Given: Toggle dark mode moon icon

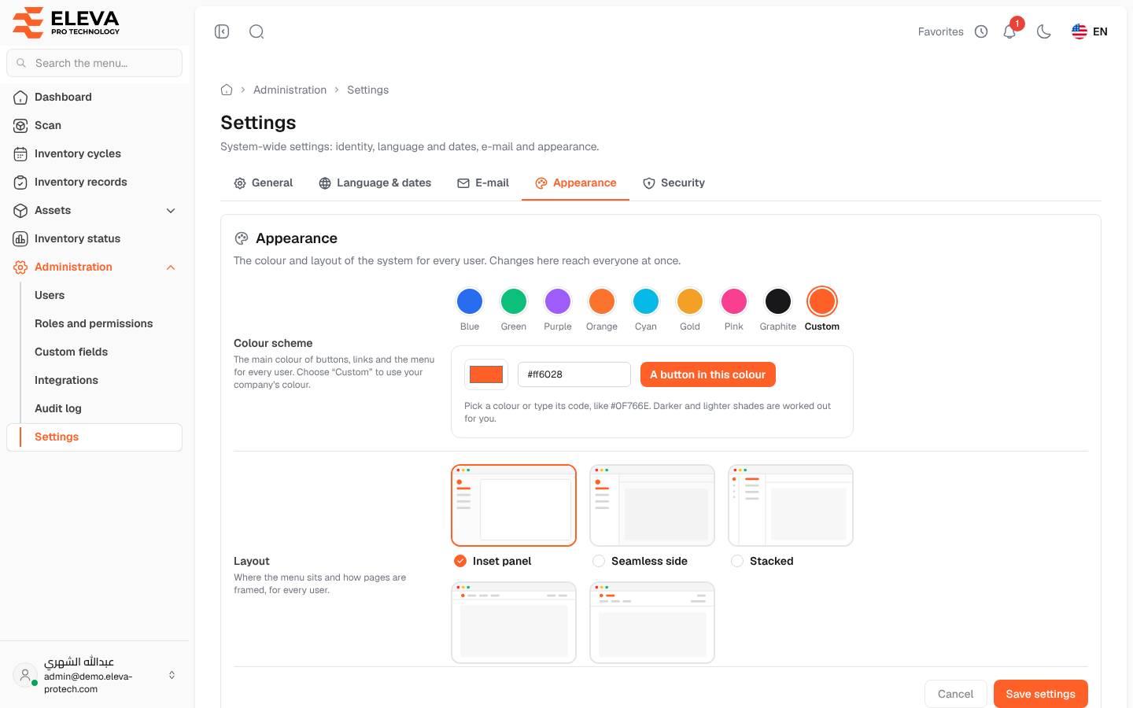Looking at the screenshot, I should 1044,31.
